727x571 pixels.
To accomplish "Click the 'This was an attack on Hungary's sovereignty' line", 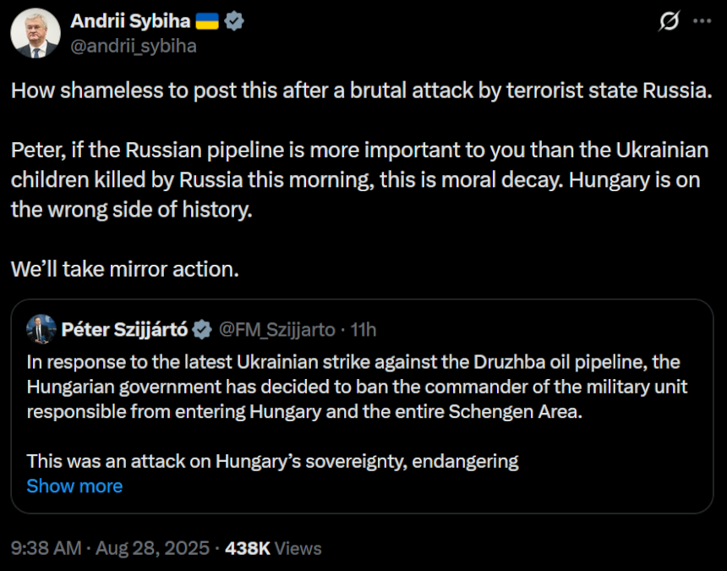I will (272, 462).
